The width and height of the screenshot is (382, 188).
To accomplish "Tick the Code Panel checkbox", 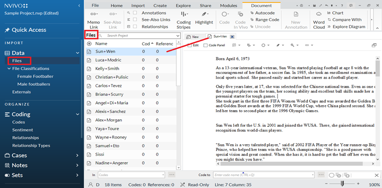I will click(205, 45).
